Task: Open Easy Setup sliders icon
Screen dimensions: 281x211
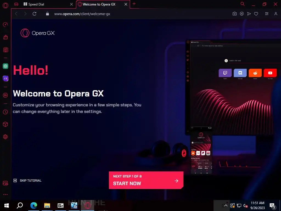Action: pyautogui.click(x=267, y=14)
